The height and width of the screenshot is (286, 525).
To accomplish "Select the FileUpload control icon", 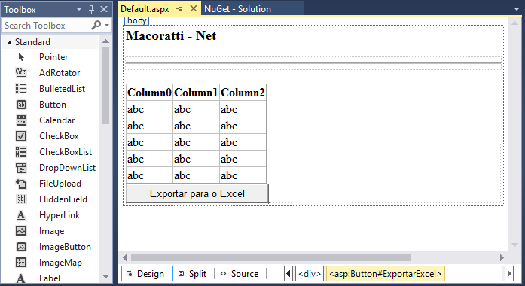I will 21,184.
